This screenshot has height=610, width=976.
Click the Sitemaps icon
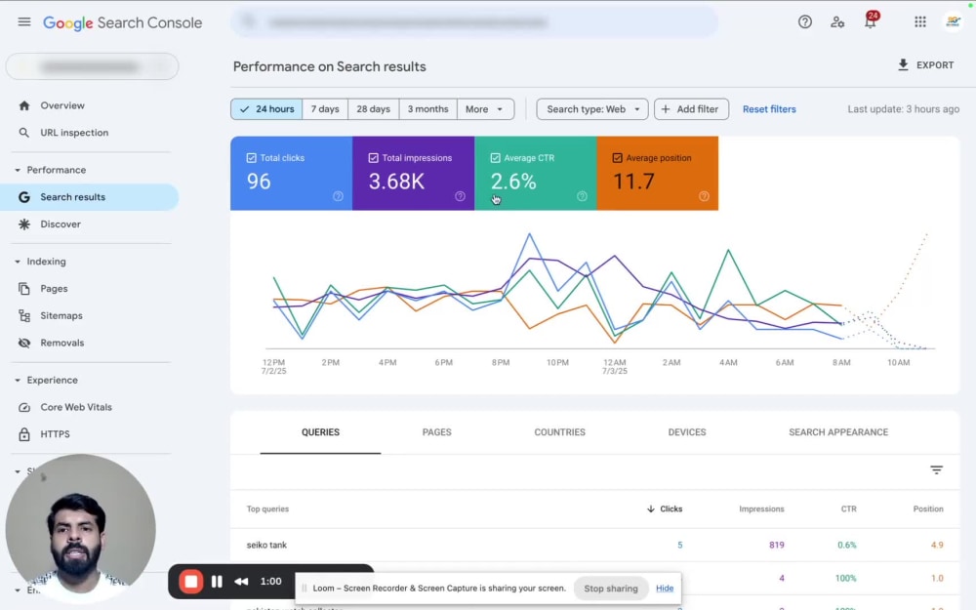[24, 315]
